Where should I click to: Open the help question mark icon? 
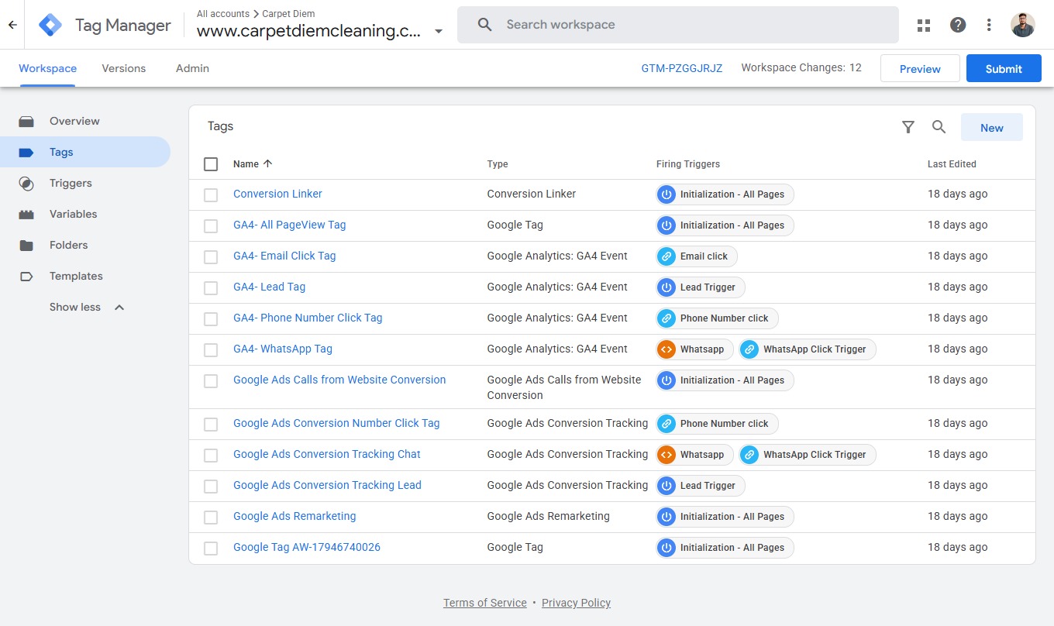(958, 25)
